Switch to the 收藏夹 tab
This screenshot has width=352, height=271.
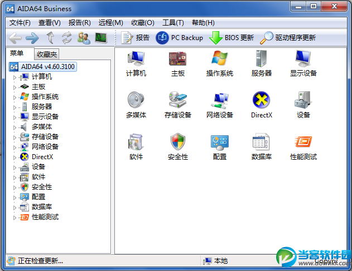(47, 54)
